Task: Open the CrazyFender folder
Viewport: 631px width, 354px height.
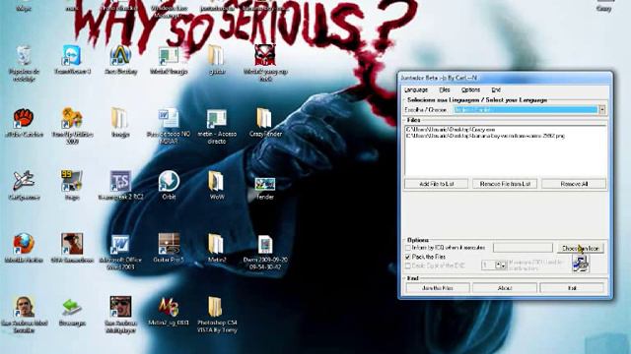Action: [264, 118]
